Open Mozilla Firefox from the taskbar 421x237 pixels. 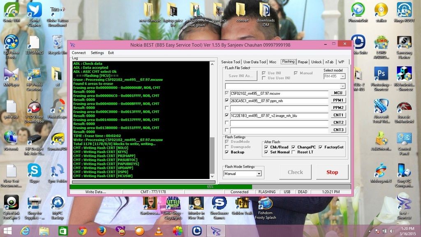102,231
